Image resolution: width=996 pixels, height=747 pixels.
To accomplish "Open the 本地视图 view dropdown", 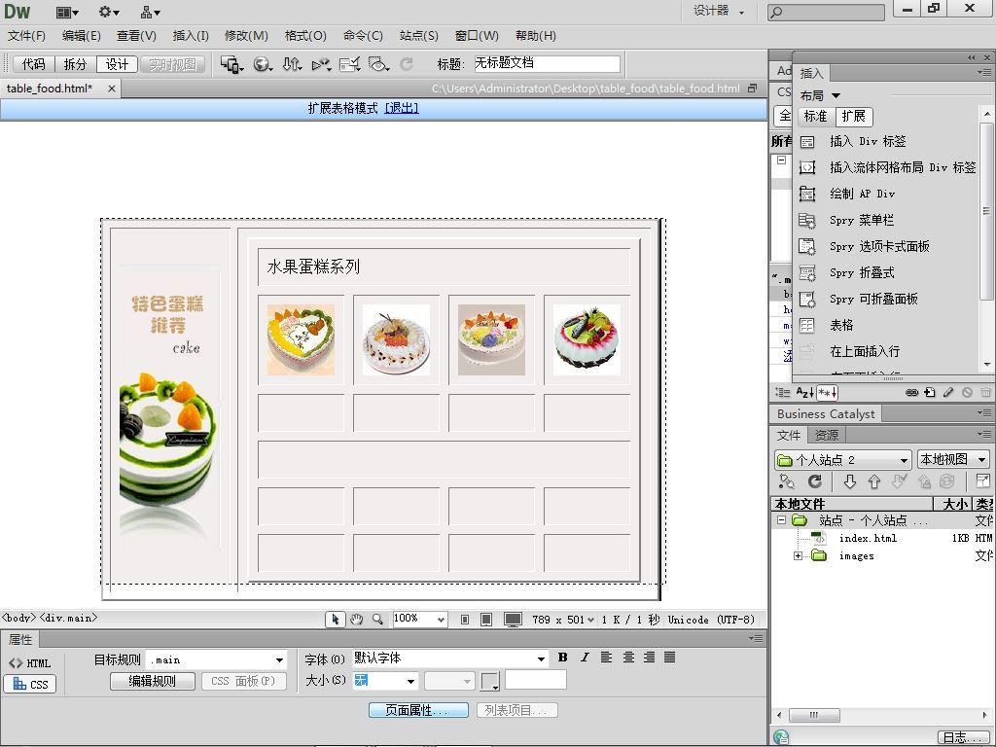I will (x=954, y=459).
